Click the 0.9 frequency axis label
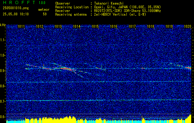 pyautogui.click(x=3, y=71)
